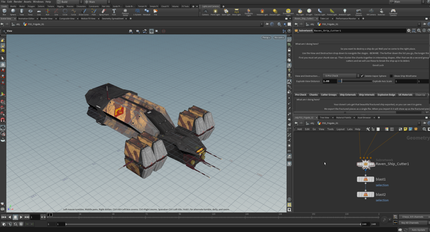Click the play forward button

21,217
